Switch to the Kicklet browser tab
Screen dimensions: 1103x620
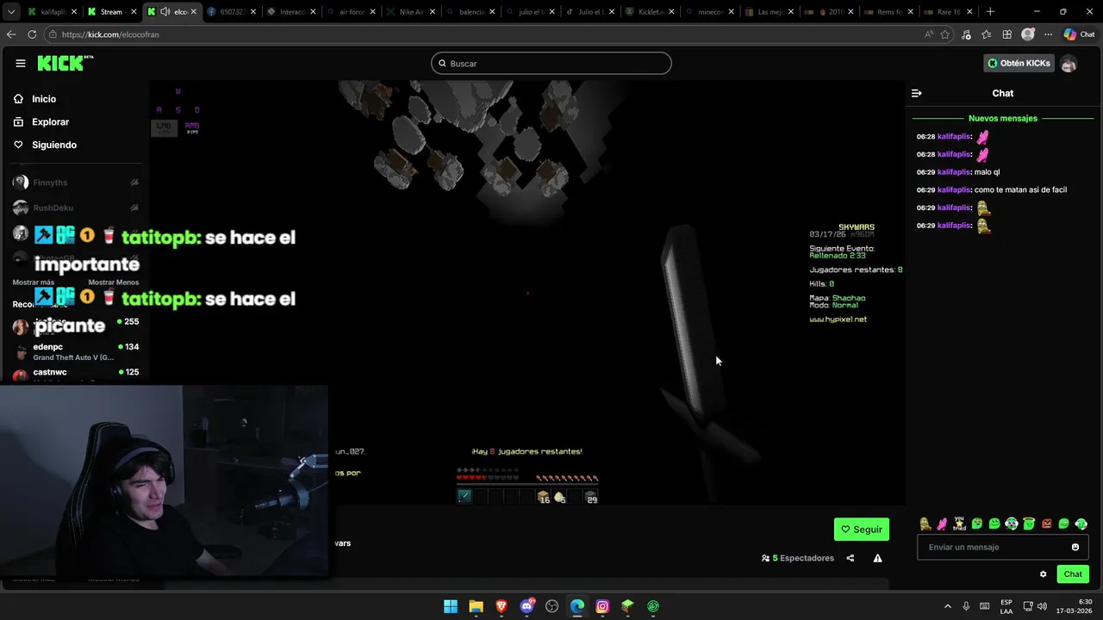coord(648,12)
